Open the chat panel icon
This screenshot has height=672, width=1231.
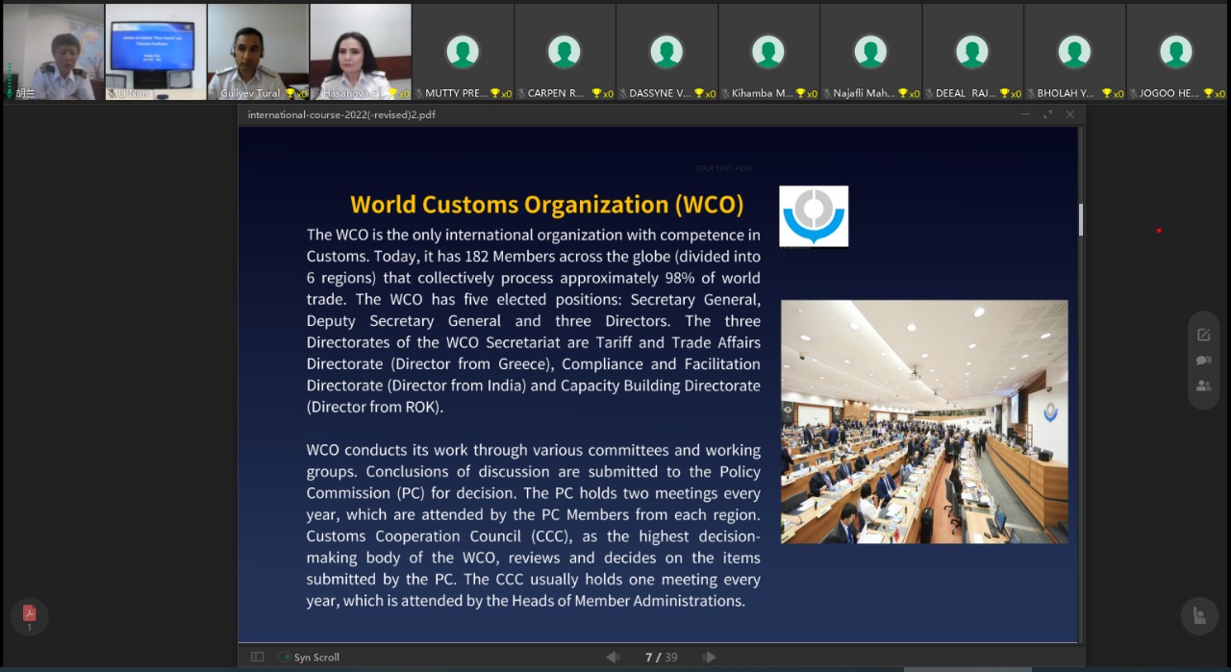1203,361
